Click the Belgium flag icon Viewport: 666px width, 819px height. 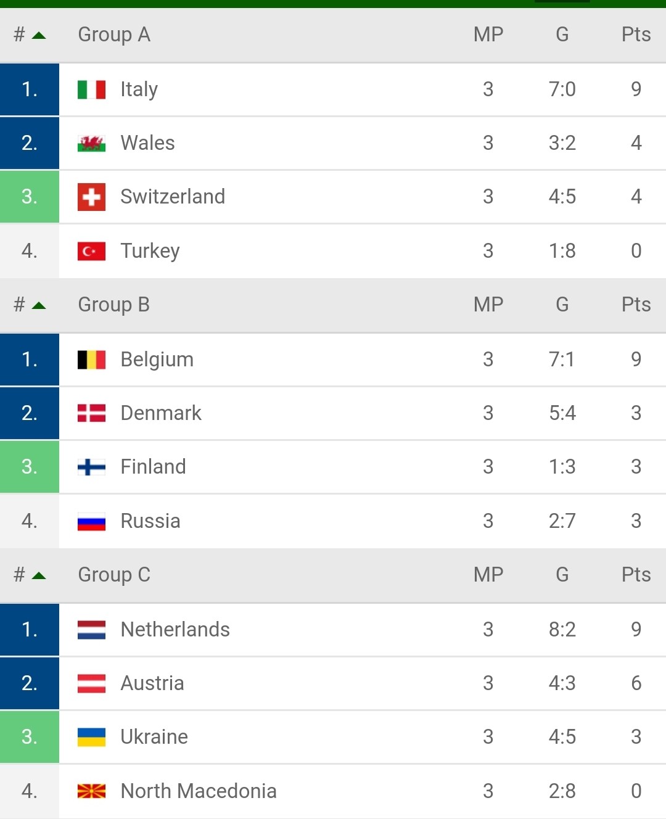[91, 360]
